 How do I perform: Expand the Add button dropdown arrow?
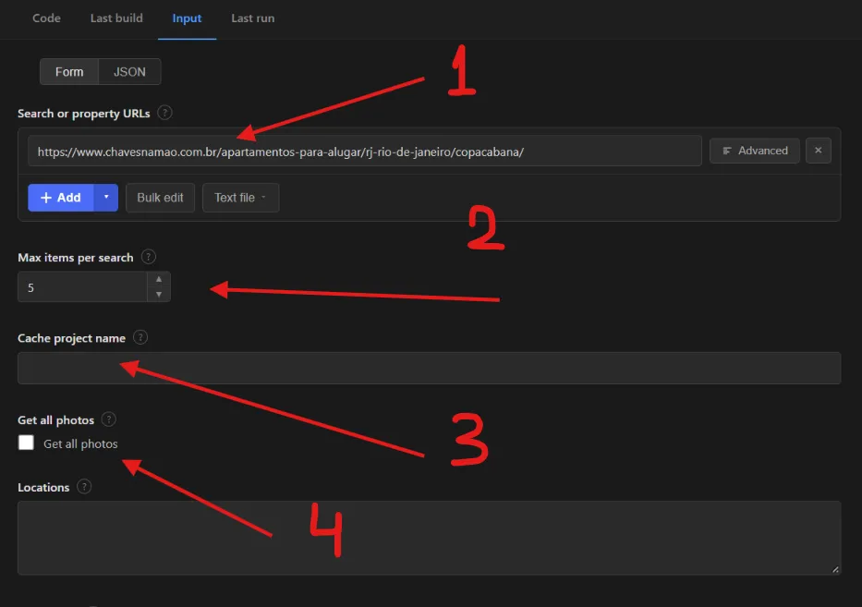pos(106,198)
